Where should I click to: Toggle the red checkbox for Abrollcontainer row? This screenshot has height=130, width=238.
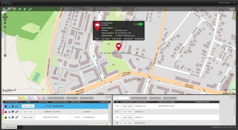coord(6,106)
